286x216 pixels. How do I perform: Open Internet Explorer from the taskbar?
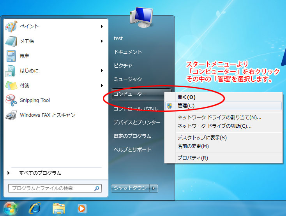pos(35,208)
